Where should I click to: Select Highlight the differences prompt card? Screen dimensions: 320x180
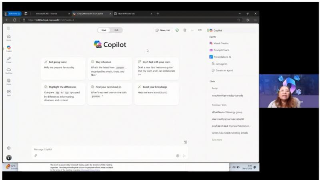coord(63,94)
